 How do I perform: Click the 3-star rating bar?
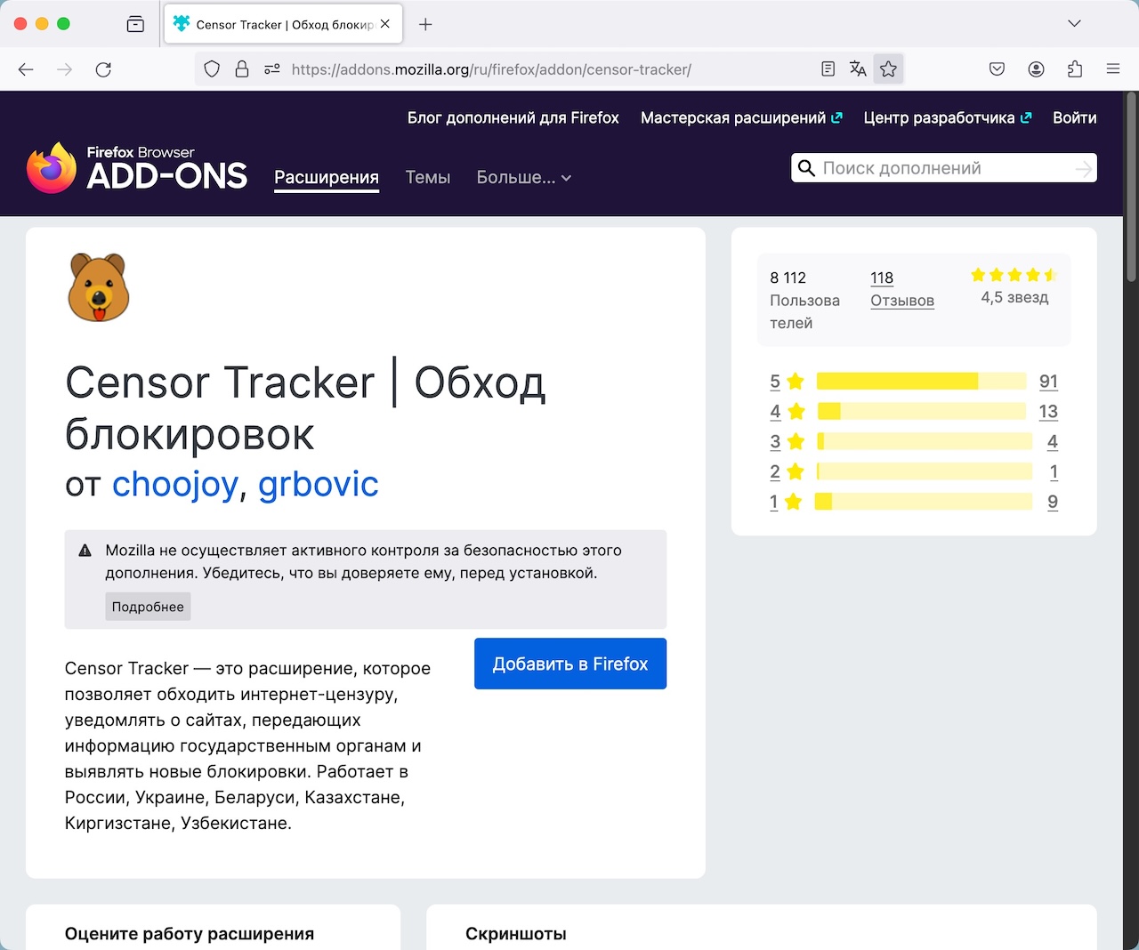point(925,441)
